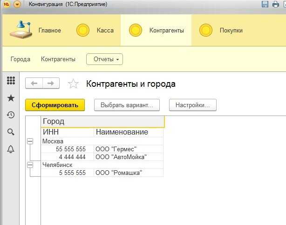Click the Search magnifier in sidebar
Screen dimensions: 286x225
pyautogui.click(x=11, y=132)
